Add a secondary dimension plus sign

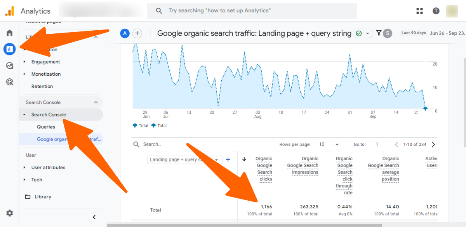pos(228,159)
